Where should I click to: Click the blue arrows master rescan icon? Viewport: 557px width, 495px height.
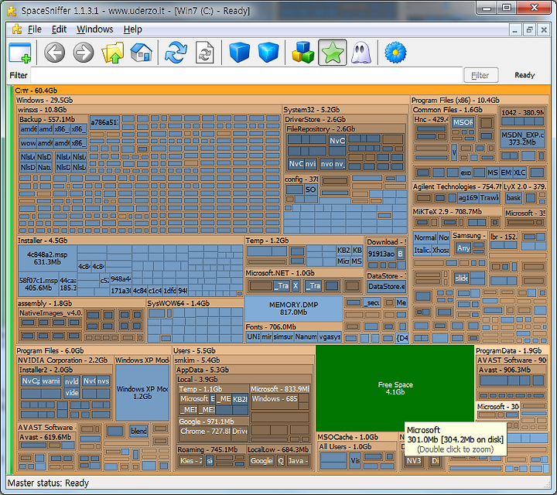(x=176, y=53)
